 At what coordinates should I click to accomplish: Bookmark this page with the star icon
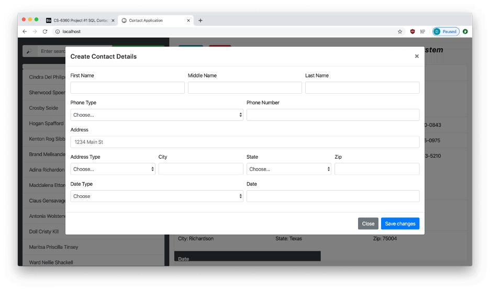(399, 31)
